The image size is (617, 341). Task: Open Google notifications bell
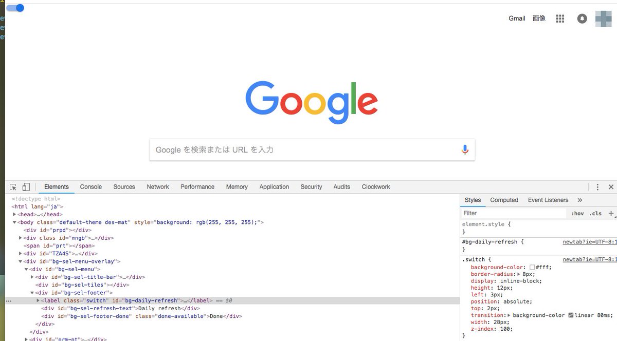pos(582,18)
